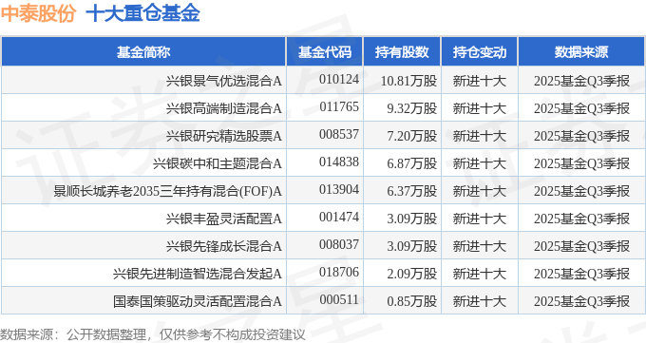Click the 十大重仓基金 heading
Viewport: 646px width, 343px height.
pos(142,12)
